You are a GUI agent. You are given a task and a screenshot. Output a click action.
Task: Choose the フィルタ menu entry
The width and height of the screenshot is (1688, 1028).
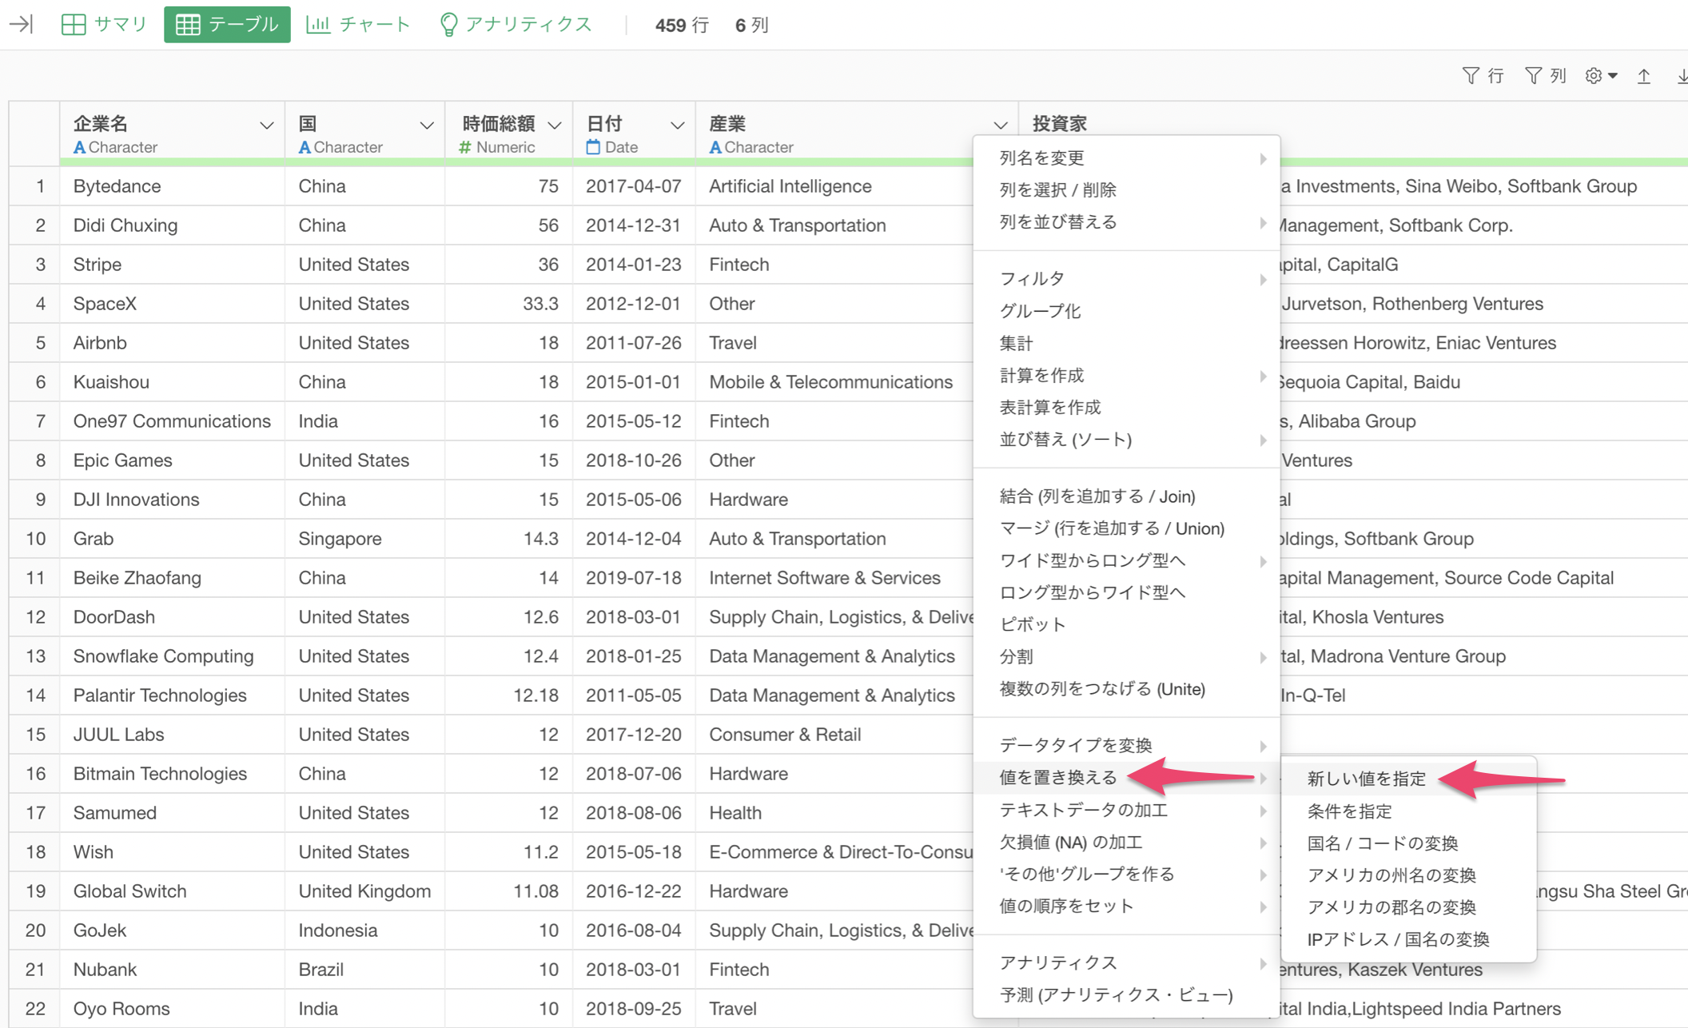1126,278
